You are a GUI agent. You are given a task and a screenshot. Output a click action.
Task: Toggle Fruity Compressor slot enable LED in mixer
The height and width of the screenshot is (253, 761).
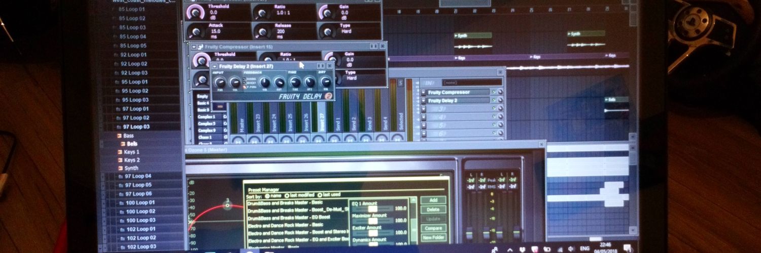[x=493, y=93]
